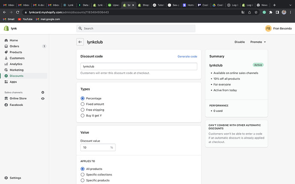View Online Store with the eye icon
Image resolution: width=295 pixels, height=184 pixels.
pyautogui.click(x=43, y=99)
